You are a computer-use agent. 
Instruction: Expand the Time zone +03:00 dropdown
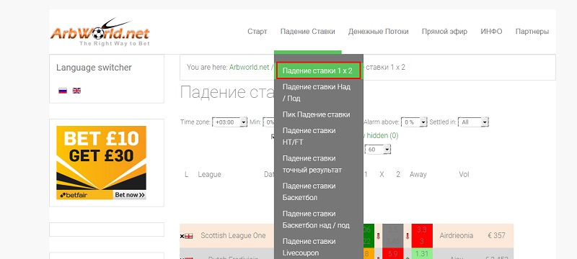point(229,122)
